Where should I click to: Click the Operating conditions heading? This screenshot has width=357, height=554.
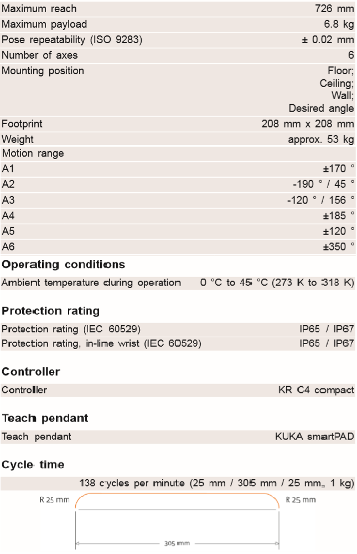tap(63, 264)
